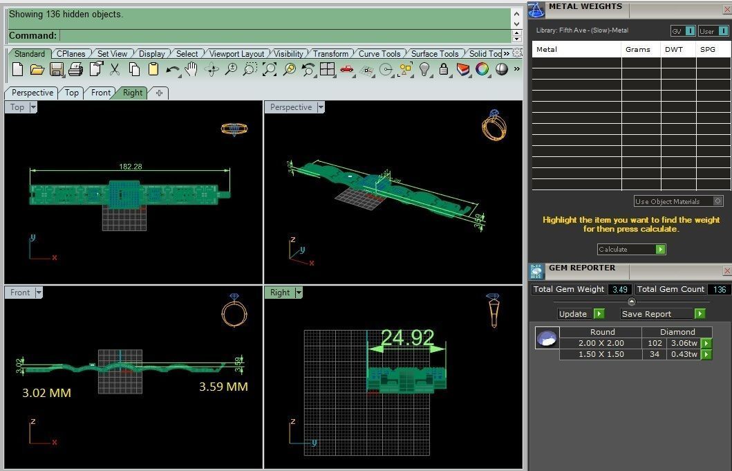
Task: Click the Zoom Extents icon
Action: [270, 70]
